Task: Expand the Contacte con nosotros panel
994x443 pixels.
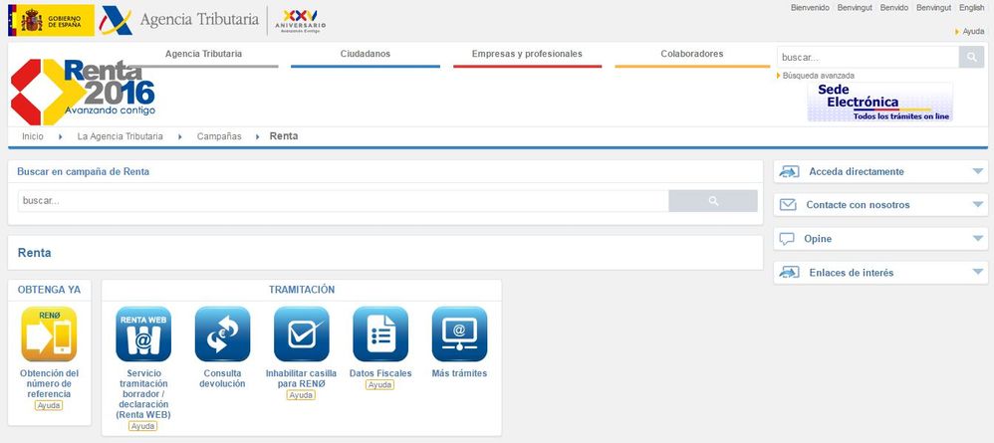Action: (x=880, y=204)
